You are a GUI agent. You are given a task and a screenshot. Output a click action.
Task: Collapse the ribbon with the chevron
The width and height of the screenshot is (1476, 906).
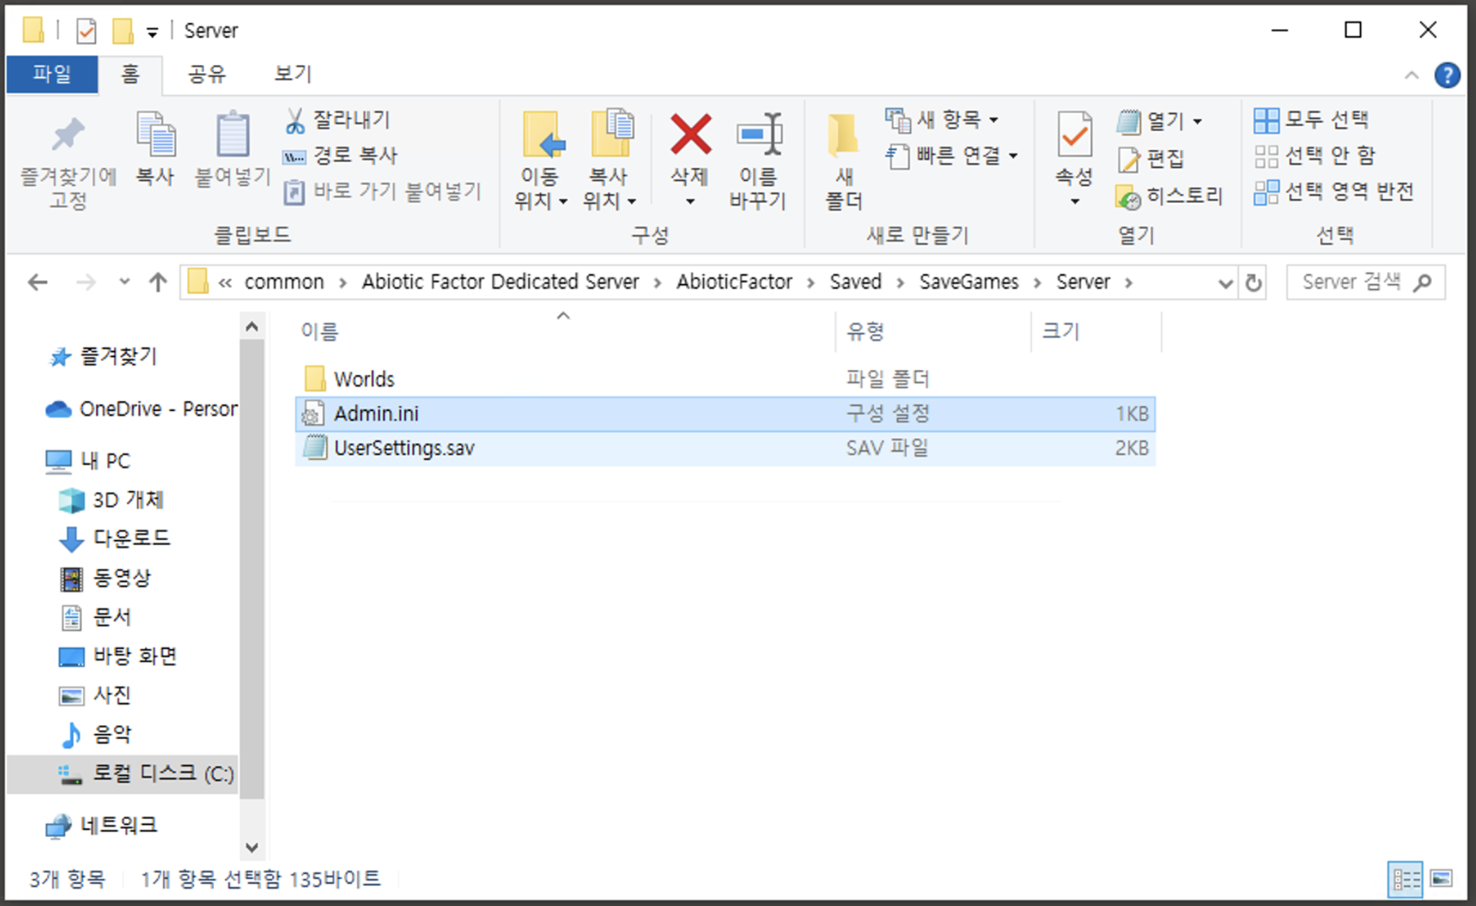pyautogui.click(x=1411, y=75)
